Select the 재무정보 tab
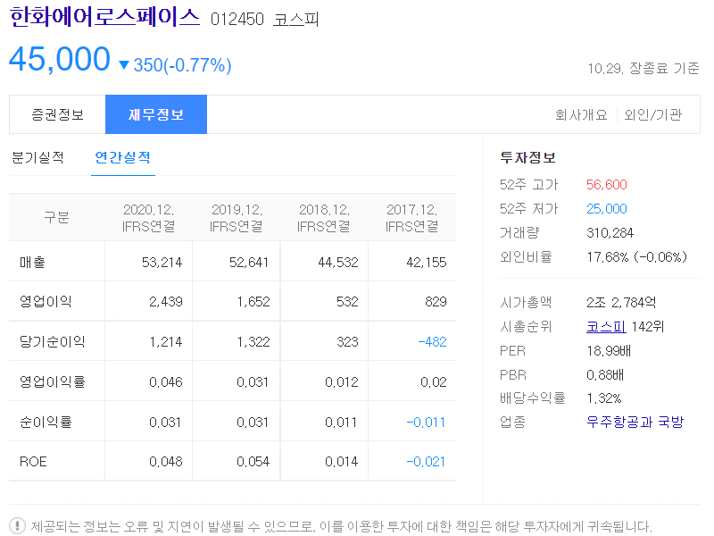The width and height of the screenshot is (714, 536). tap(156, 114)
